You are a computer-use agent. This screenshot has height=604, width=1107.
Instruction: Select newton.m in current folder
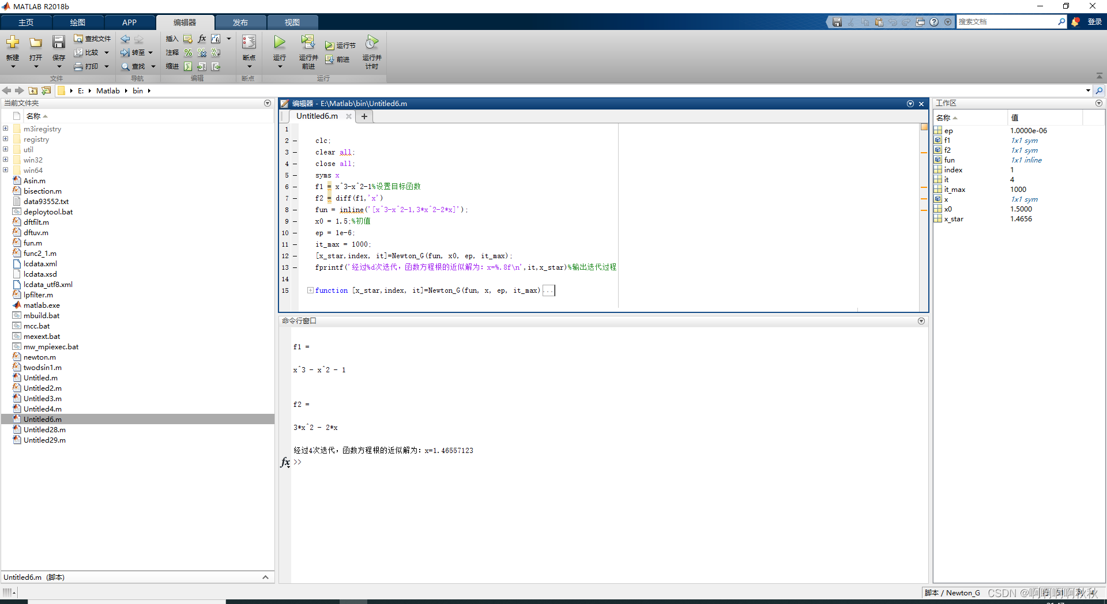coord(40,357)
